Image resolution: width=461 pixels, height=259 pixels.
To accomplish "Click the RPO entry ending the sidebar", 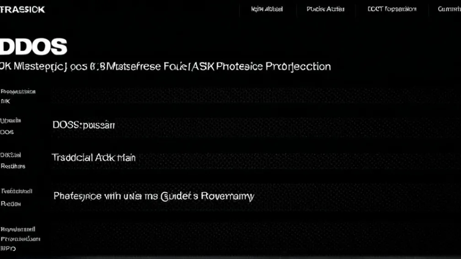I will [8, 249].
